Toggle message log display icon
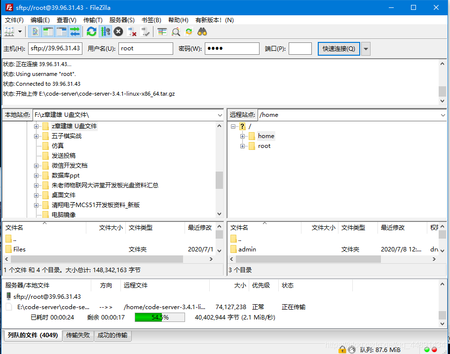The height and width of the screenshot is (354, 450). pyautogui.click(x=35, y=32)
